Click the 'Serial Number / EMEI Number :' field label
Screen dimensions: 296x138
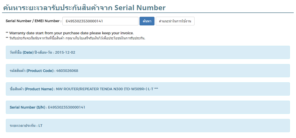coord(33,21)
